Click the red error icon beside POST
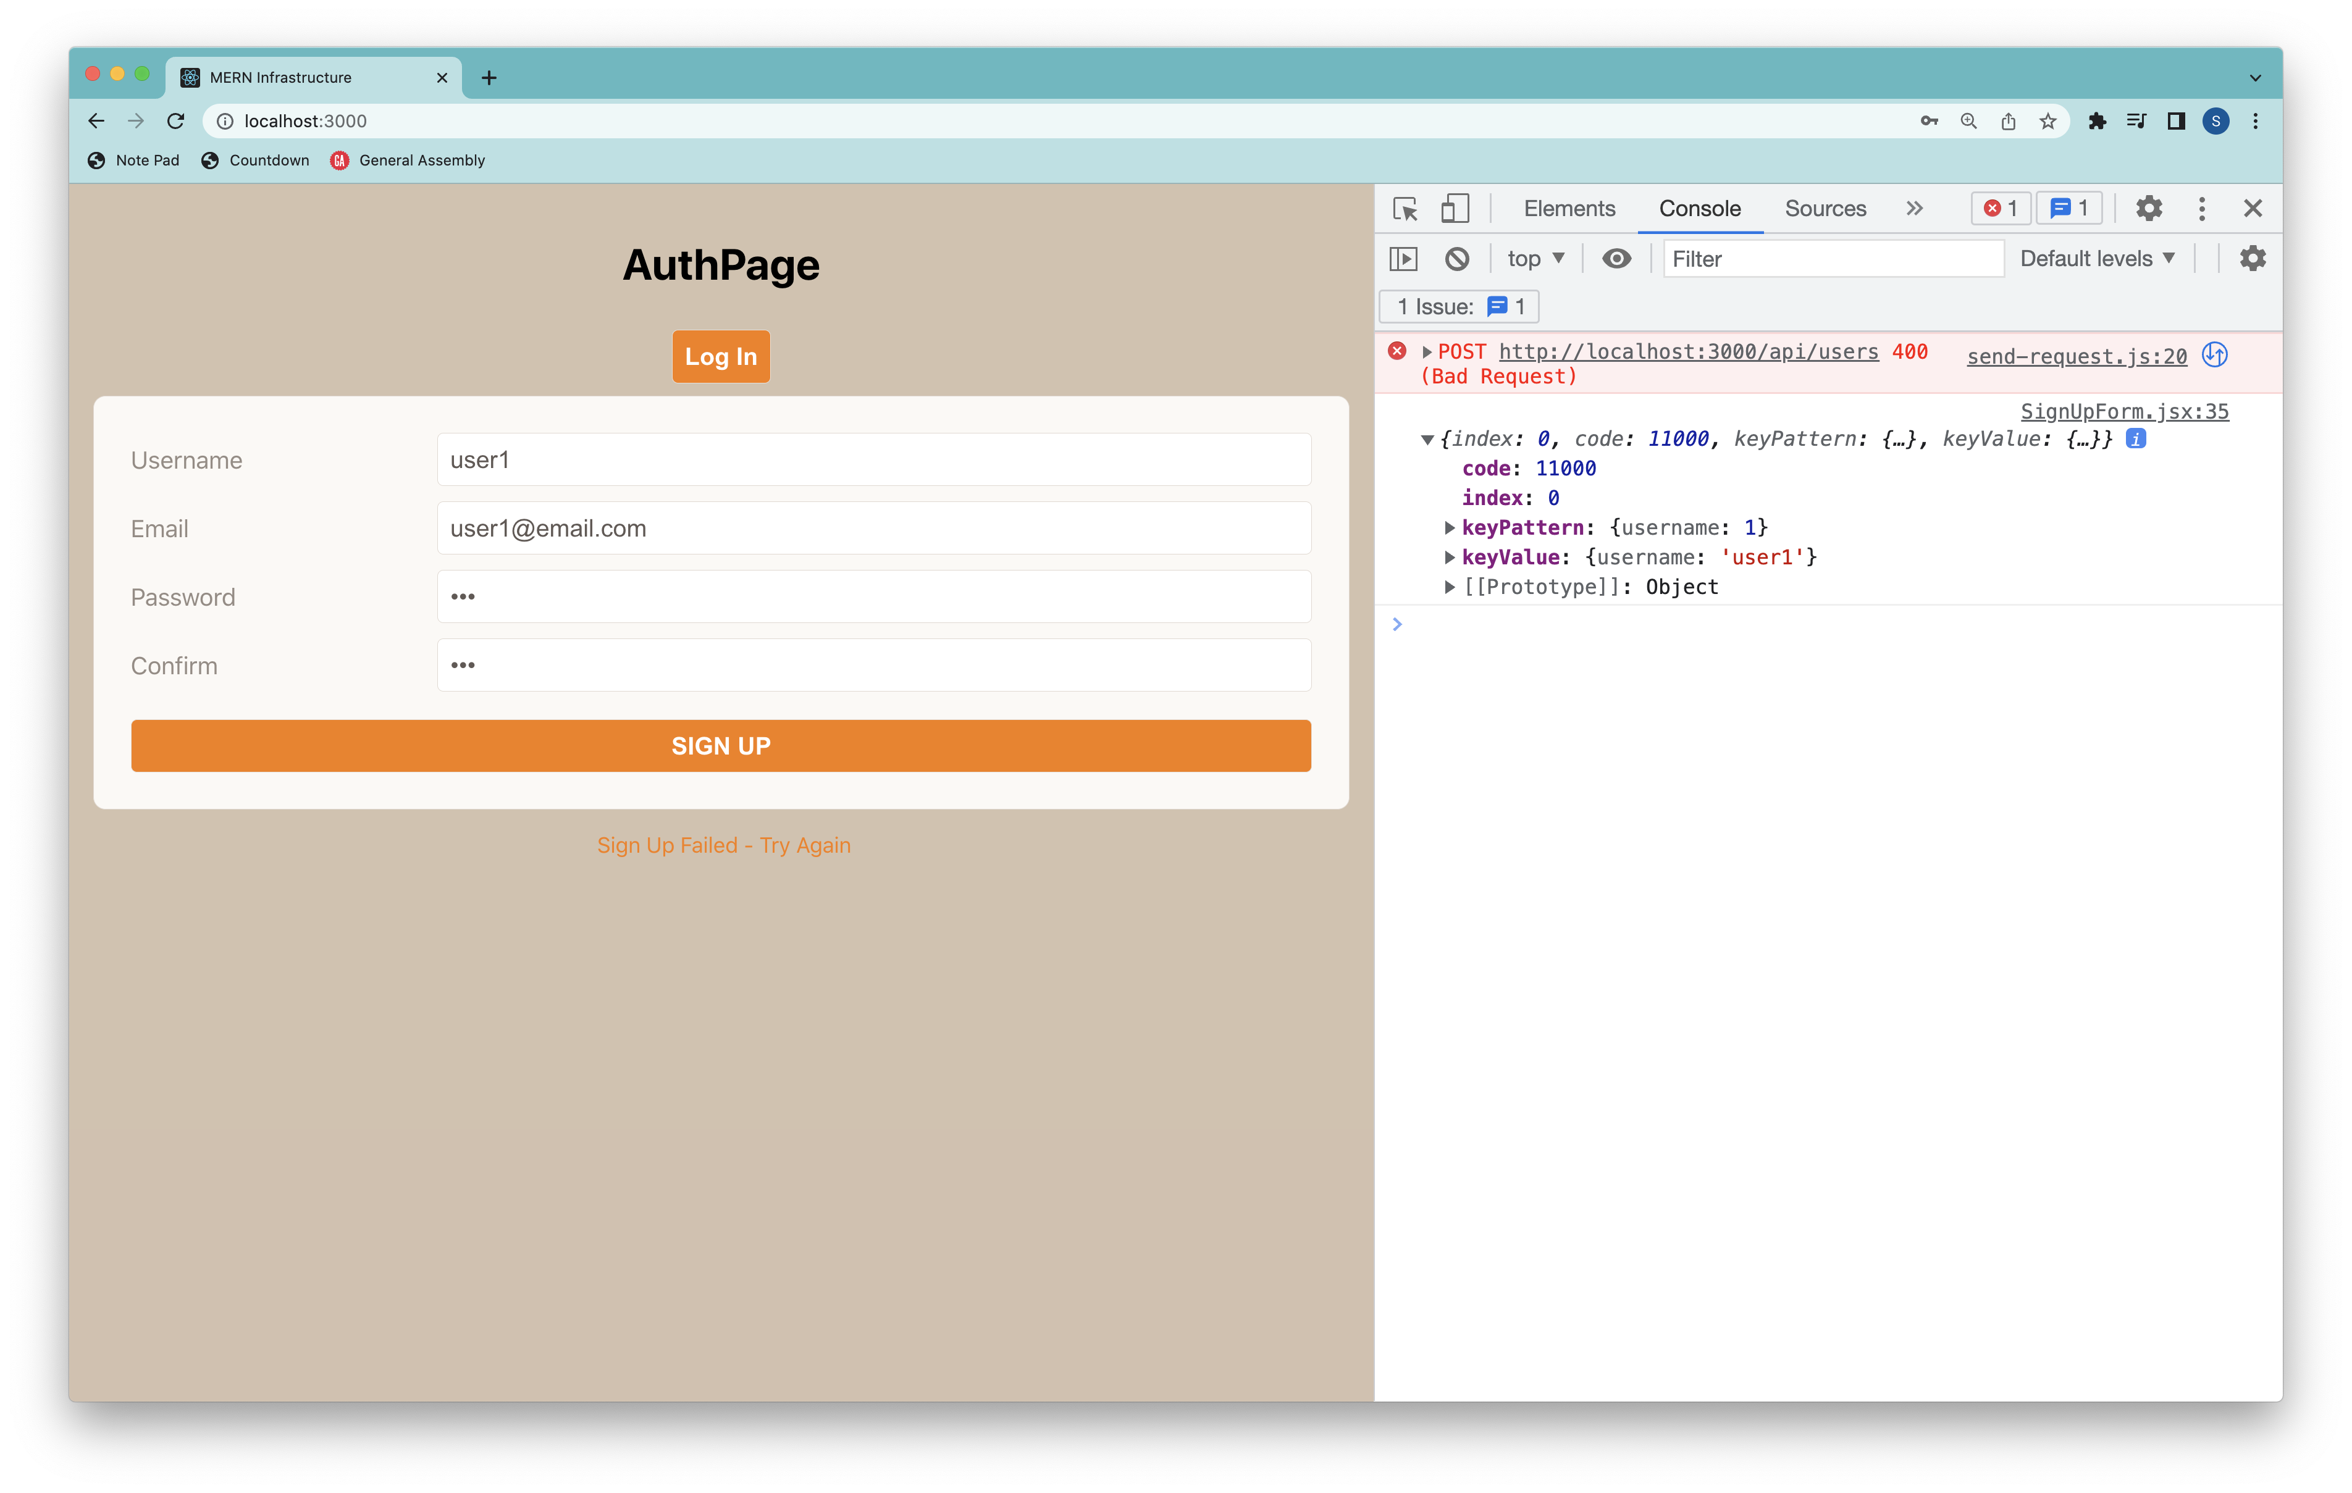This screenshot has width=2352, height=1493. 1396,351
